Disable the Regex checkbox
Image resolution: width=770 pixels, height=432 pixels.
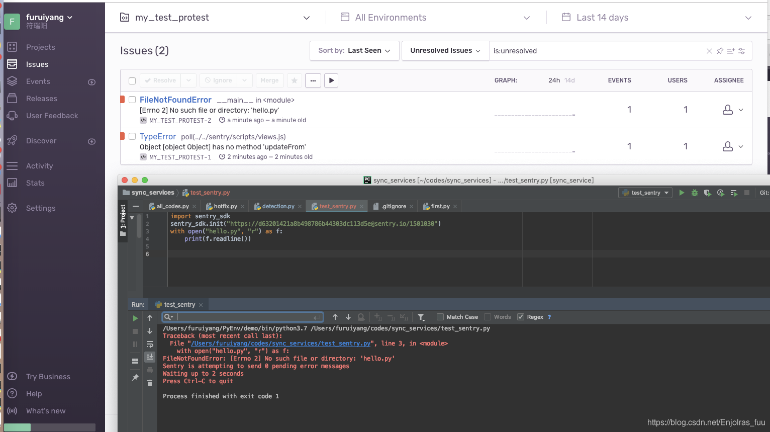point(521,317)
